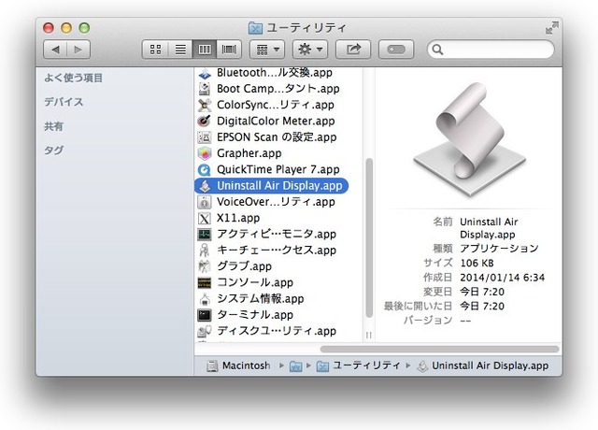Select the highlighted Uninstall Air Display.app name
The height and width of the screenshot is (430, 598).
(279, 186)
